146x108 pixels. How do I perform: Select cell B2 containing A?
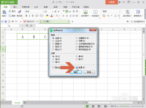pyautogui.click(x=22, y=37)
